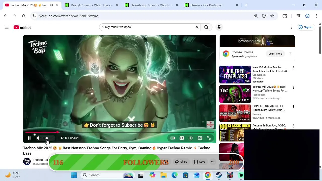Screen dimensions: 322x181
Task: Click the Sign in button
Action: [x=305, y=27]
